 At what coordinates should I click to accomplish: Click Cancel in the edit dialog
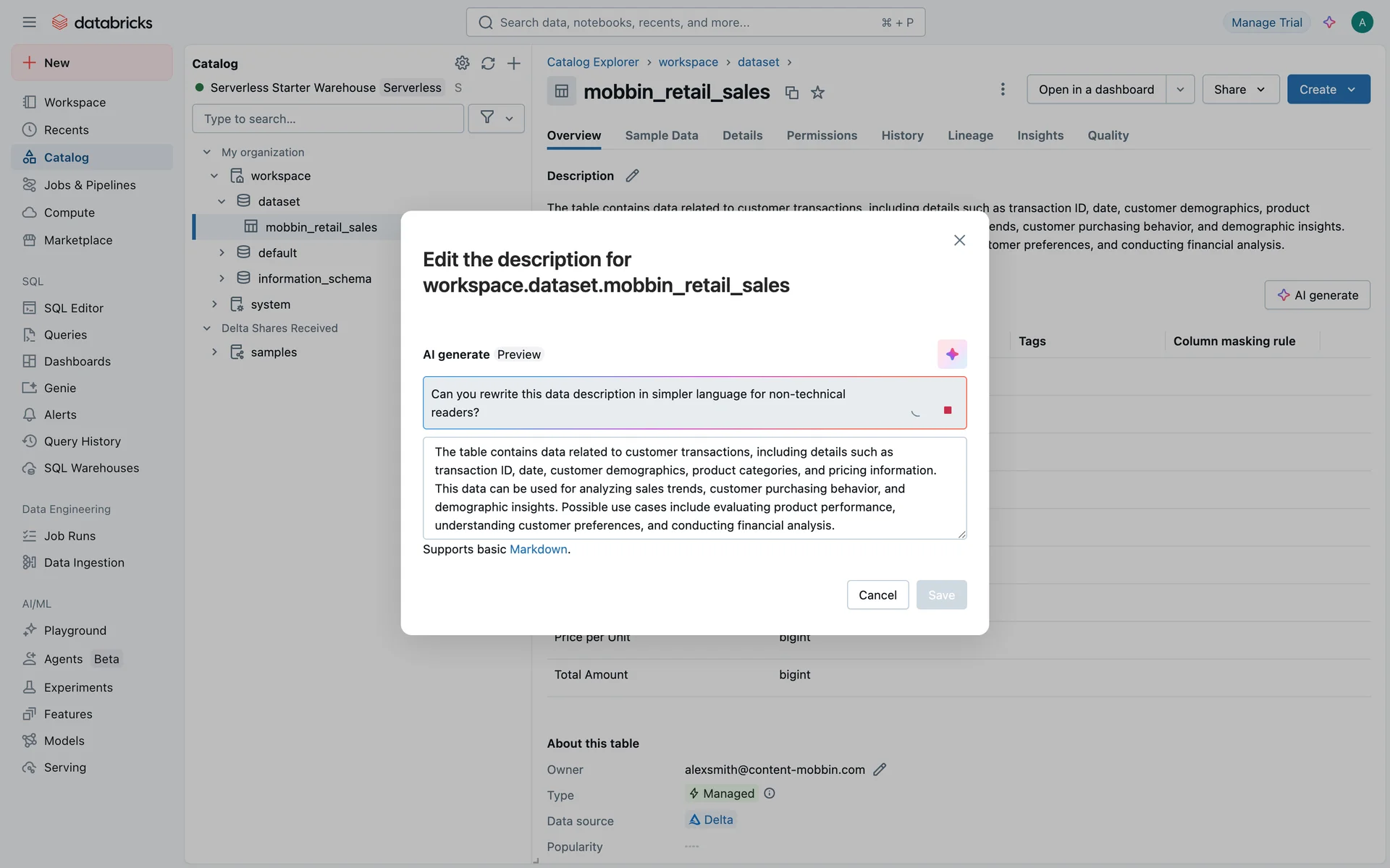point(877,595)
